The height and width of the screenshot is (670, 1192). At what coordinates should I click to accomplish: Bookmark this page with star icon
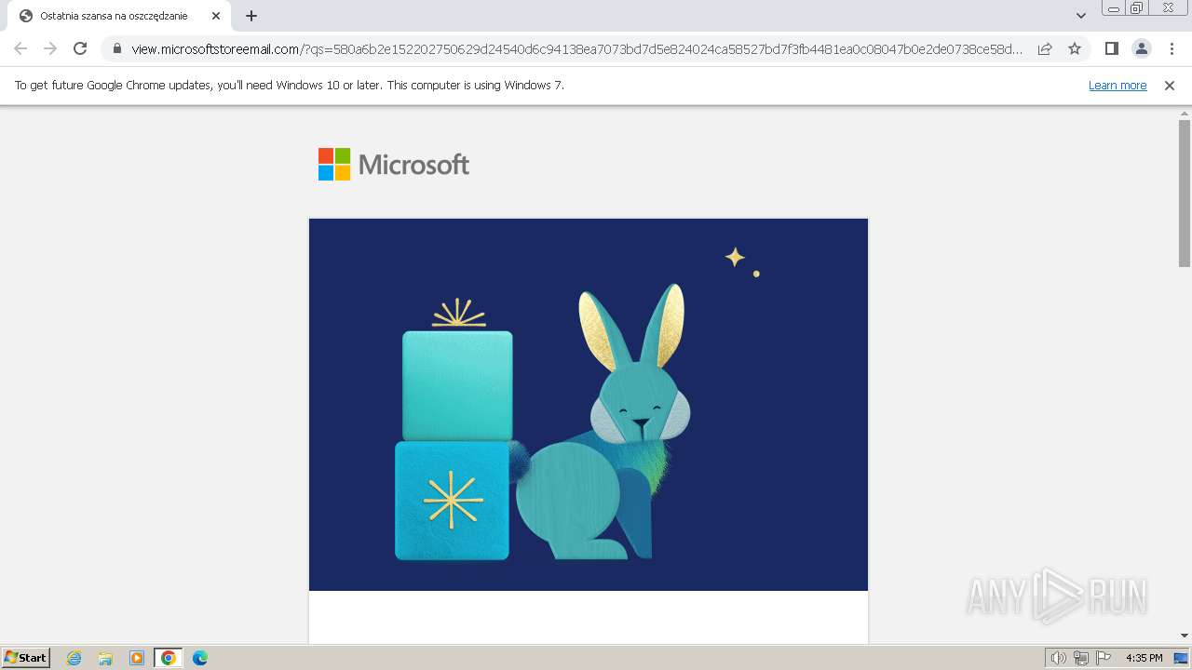(1075, 48)
